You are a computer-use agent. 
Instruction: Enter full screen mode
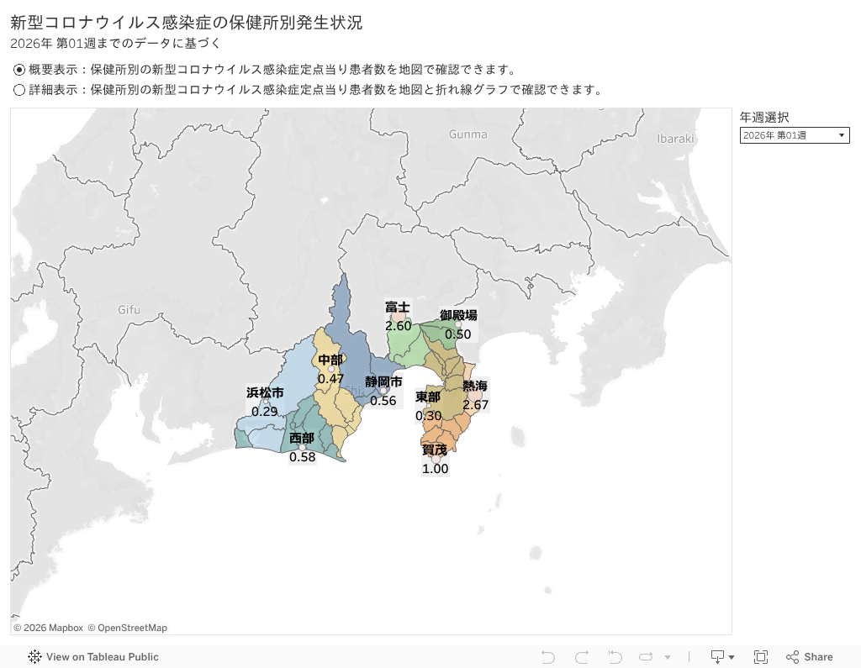[x=761, y=657]
